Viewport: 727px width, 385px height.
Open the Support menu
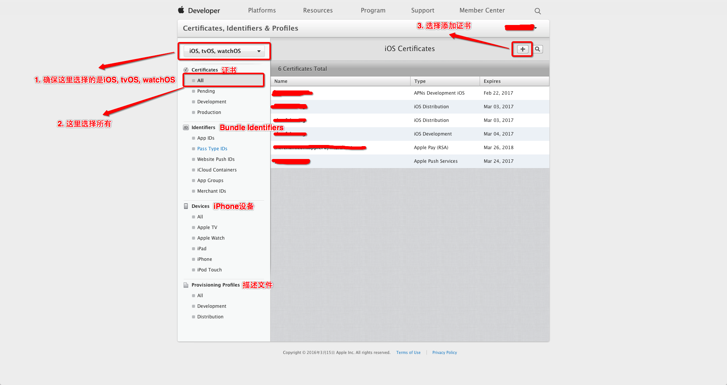coord(423,11)
